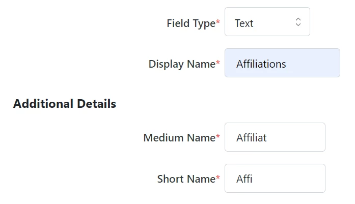Image resolution: width=355 pixels, height=204 pixels.
Task: Click the 'Field Type' label
Action: 191,23
